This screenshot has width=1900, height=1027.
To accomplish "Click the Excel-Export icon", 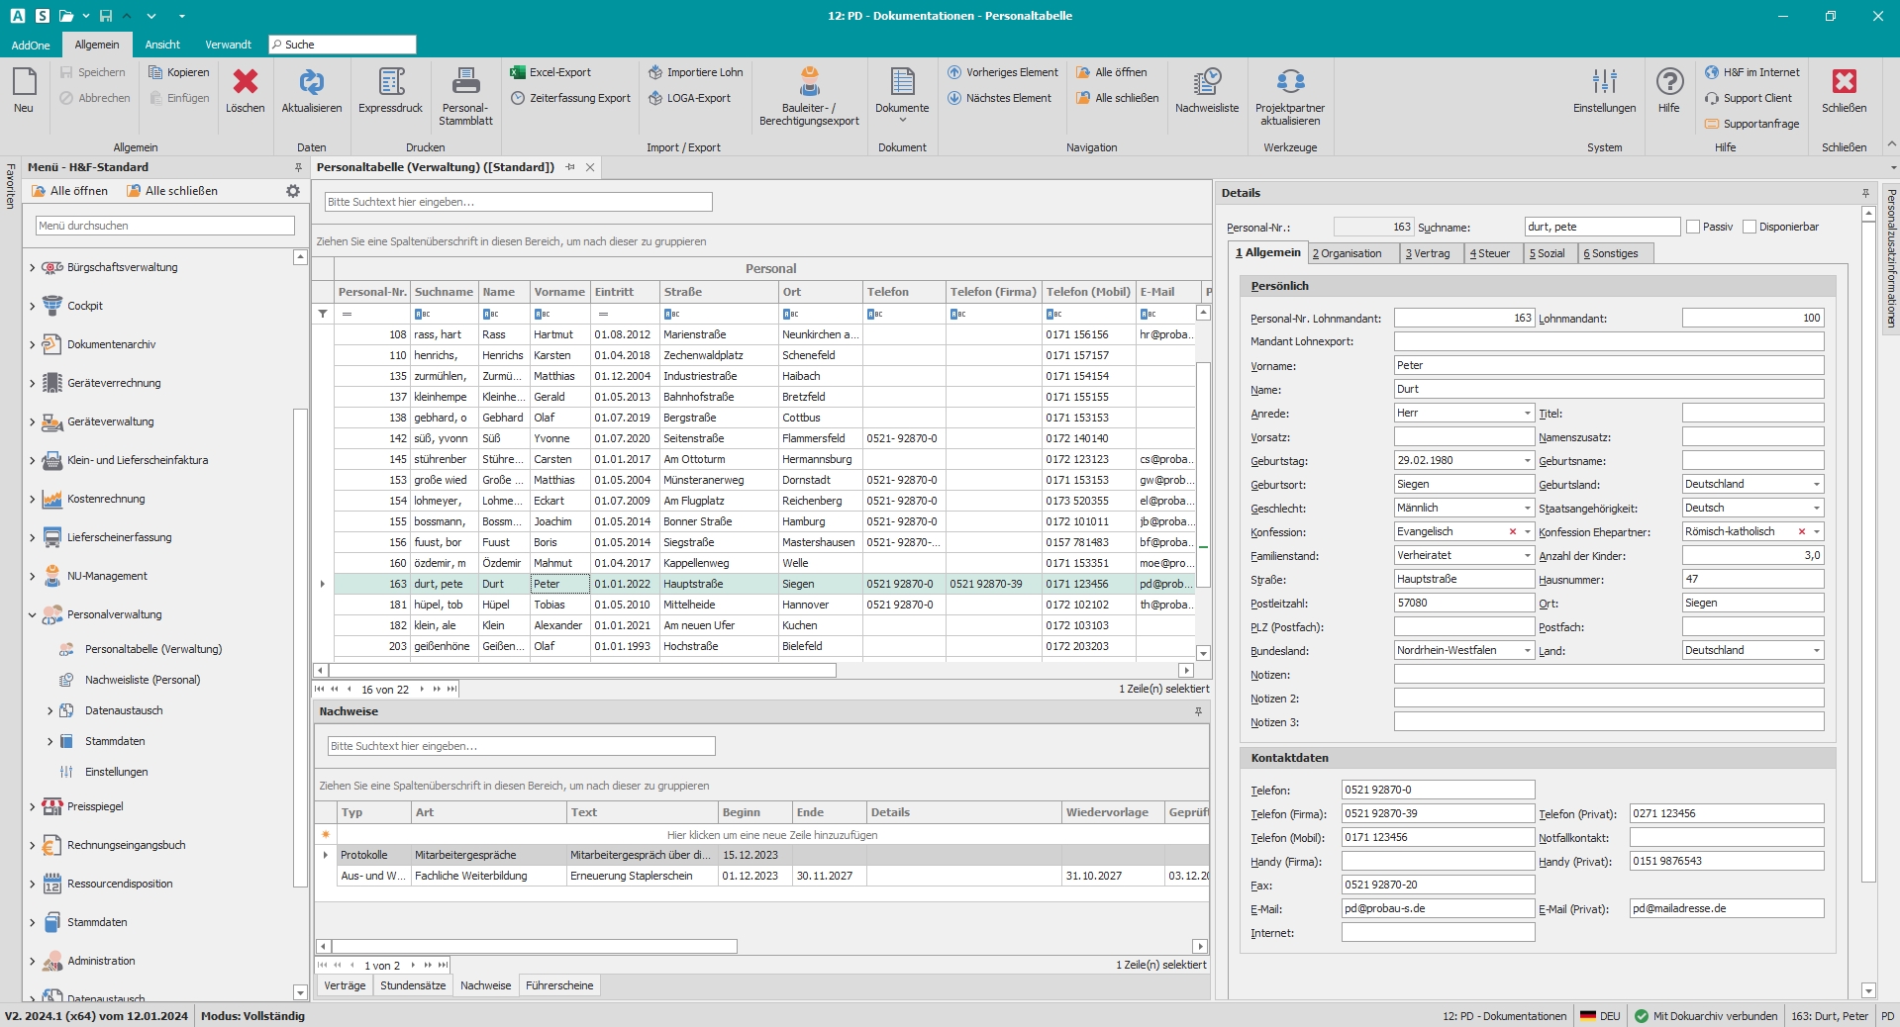I will [518, 72].
